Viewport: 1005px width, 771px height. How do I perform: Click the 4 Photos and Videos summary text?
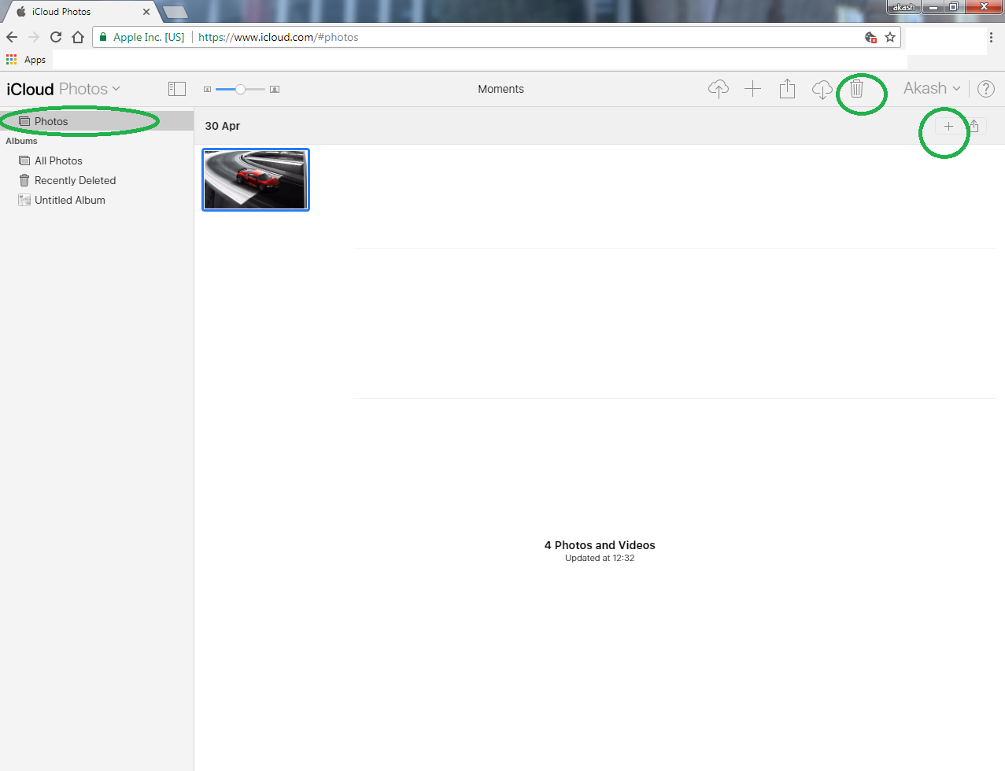600,545
